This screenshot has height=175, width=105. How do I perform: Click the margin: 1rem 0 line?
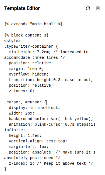click(26, 69)
